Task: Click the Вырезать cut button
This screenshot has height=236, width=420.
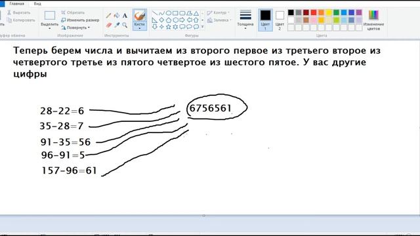Action: (x=19, y=12)
